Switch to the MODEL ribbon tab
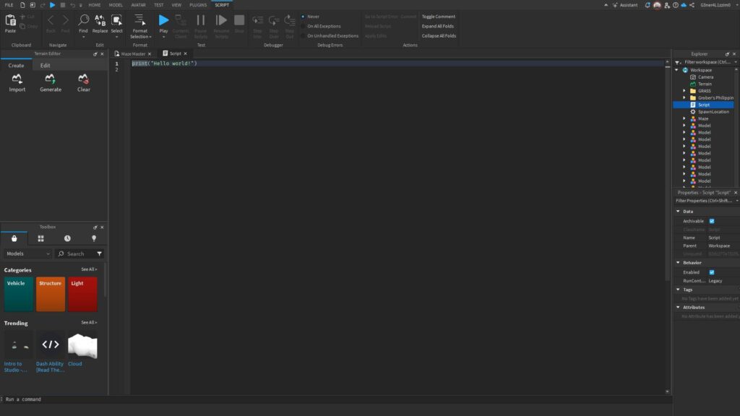The height and width of the screenshot is (416, 740). (117, 4)
